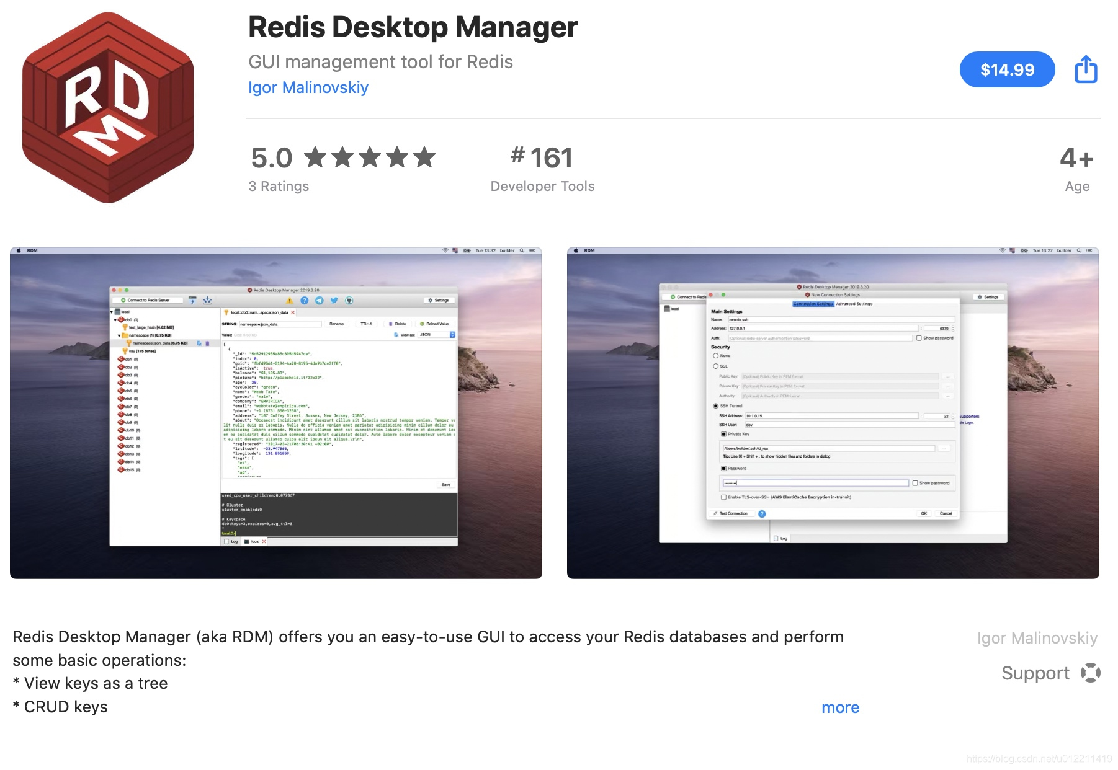The height and width of the screenshot is (770, 1118).
Task: Click the $14.99 purchase button
Action: (x=1006, y=69)
